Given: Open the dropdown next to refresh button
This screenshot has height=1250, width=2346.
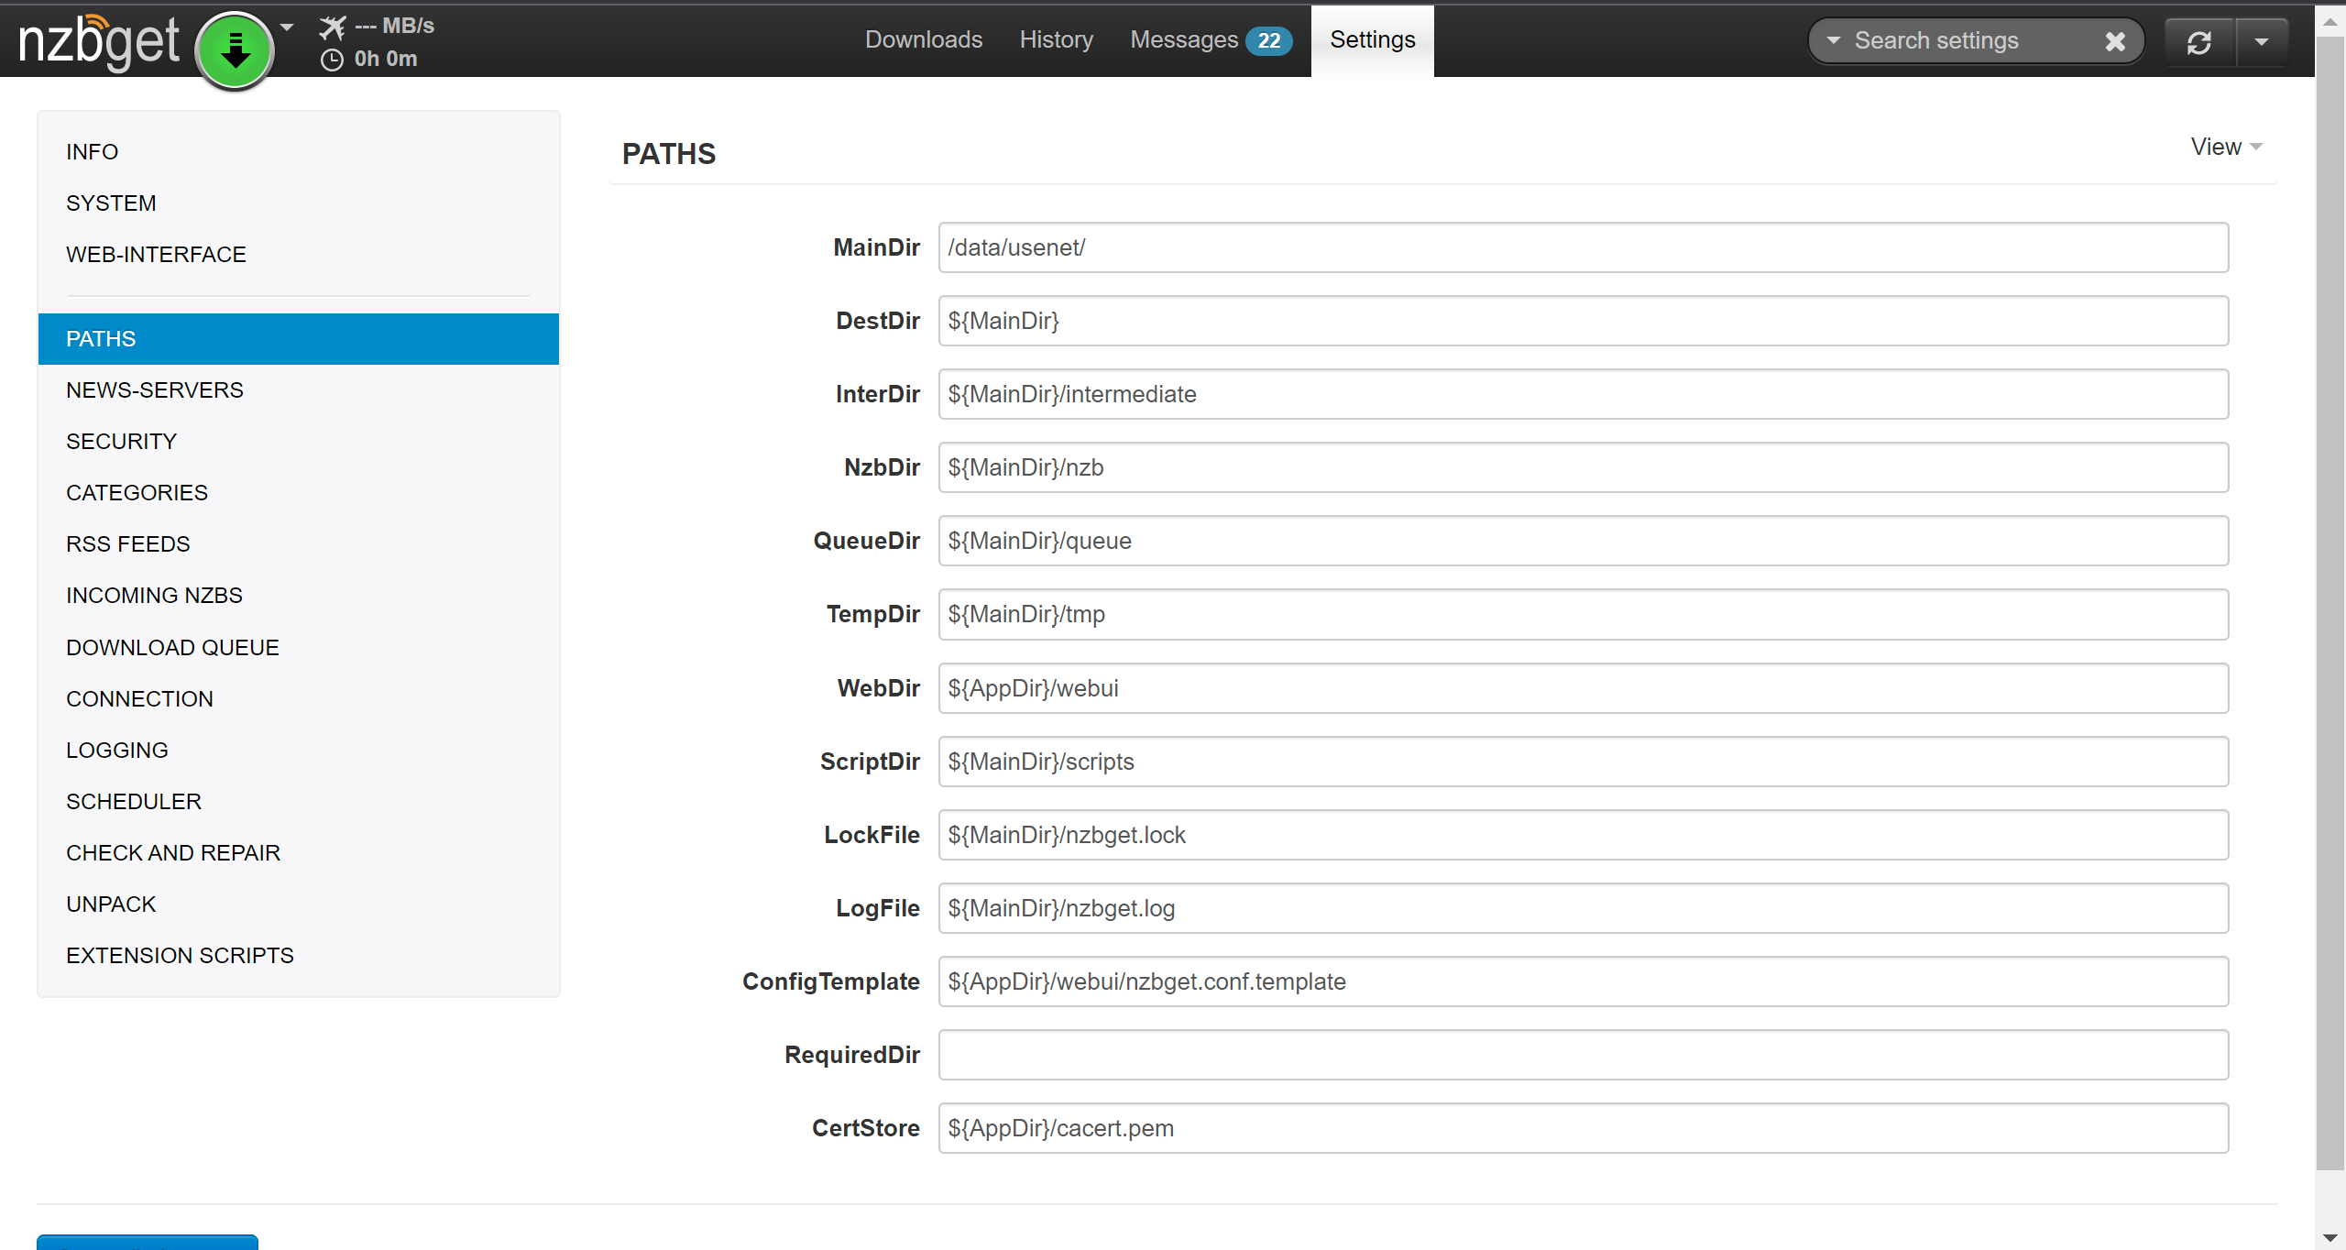Looking at the screenshot, I should 2262,42.
